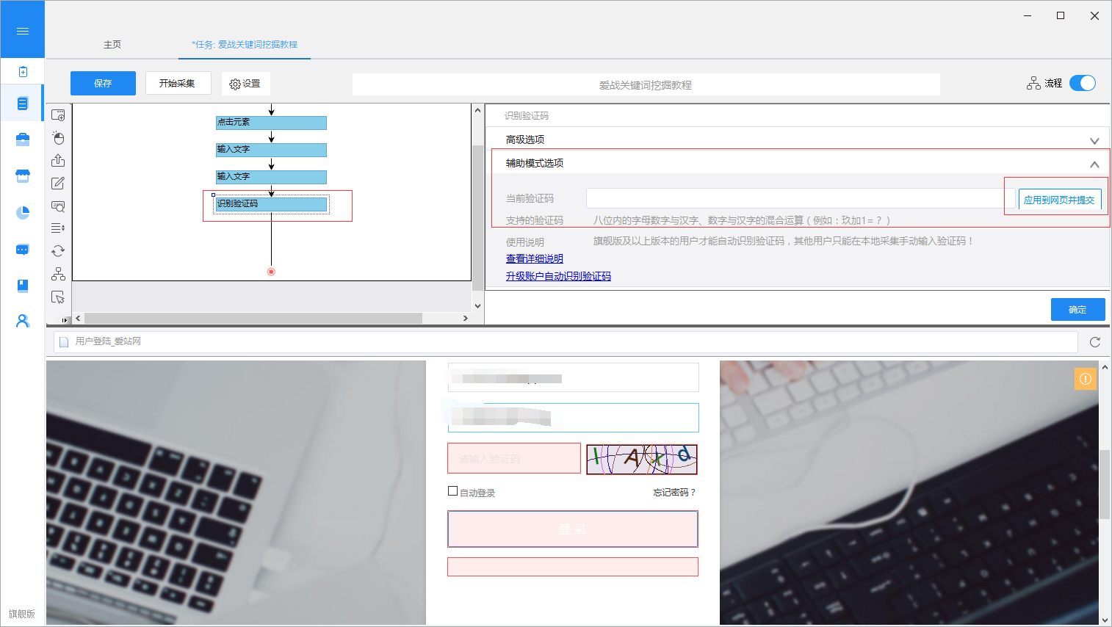Select the loop cycle tool
The width and height of the screenshot is (1112, 627).
[58, 251]
